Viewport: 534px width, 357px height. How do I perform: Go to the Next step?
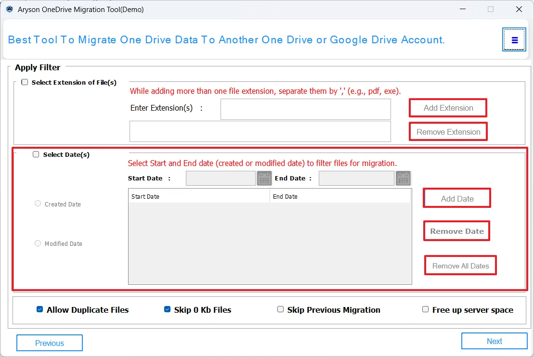click(x=494, y=341)
